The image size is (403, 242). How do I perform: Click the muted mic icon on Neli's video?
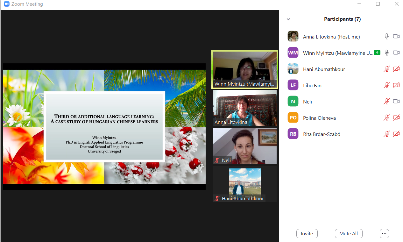click(x=218, y=160)
